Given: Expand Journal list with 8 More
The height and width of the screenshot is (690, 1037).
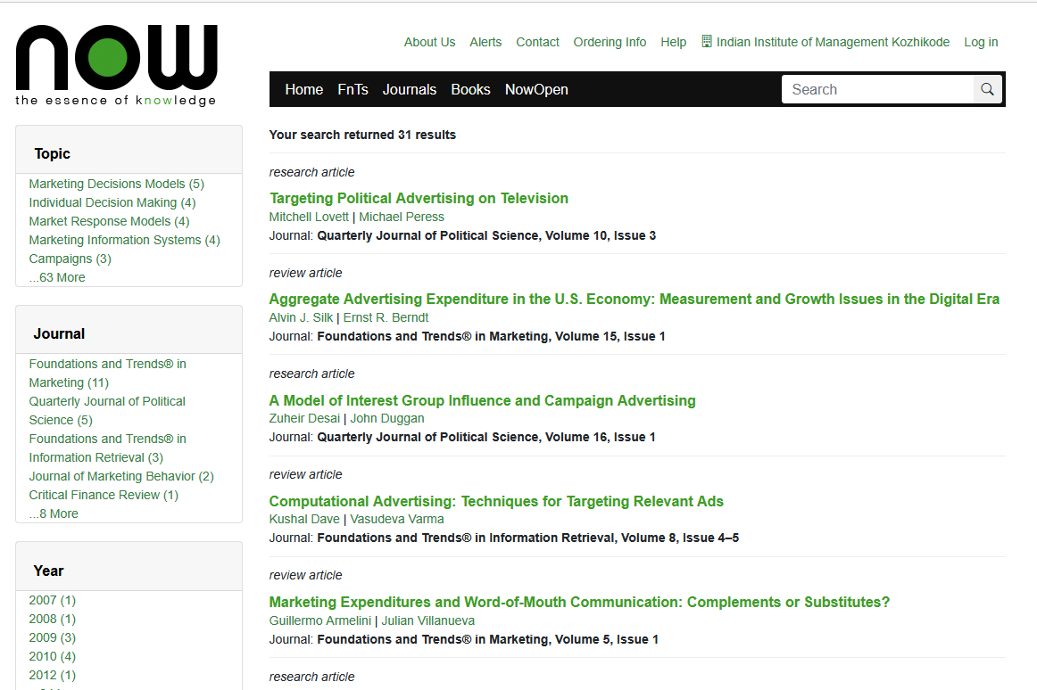Looking at the screenshot, I should click(x=54, y=513).
